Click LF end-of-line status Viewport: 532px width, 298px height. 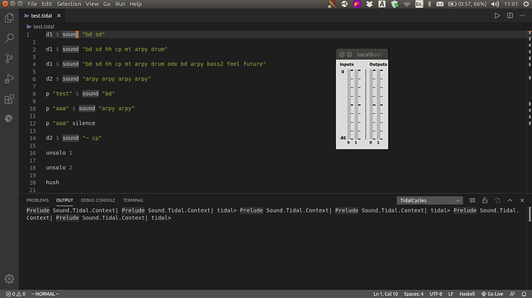(x=450, y=294)
